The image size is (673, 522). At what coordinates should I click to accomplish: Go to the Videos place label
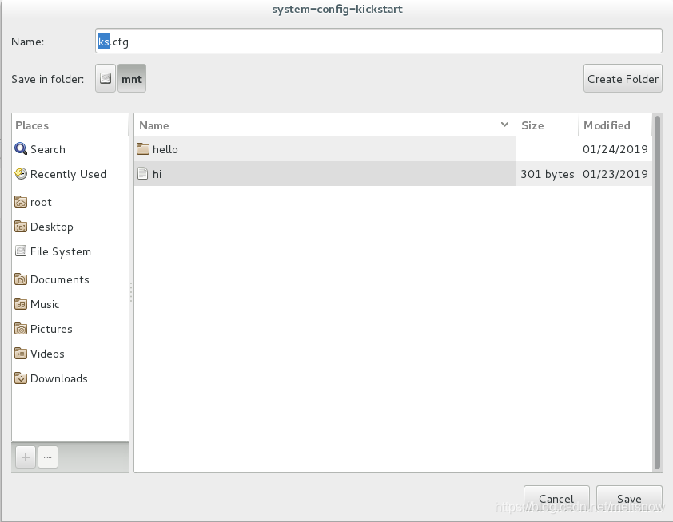[47, 354]
